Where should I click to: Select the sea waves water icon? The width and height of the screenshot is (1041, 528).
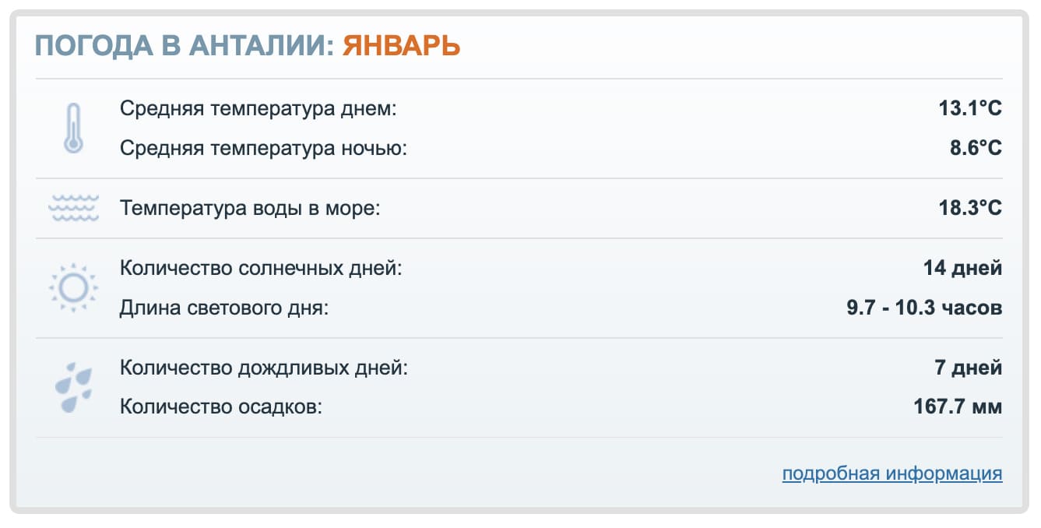click(x=74, y=207)
